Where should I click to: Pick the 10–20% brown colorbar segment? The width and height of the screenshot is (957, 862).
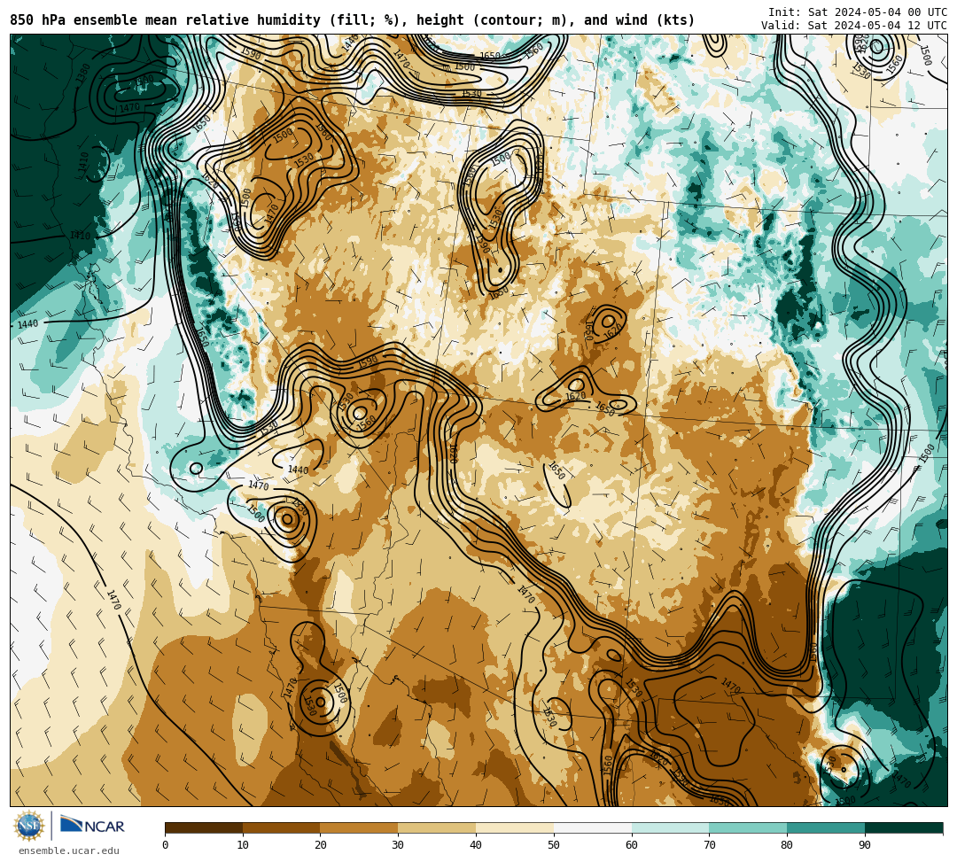pyautogui.click(x=282, y=827)
